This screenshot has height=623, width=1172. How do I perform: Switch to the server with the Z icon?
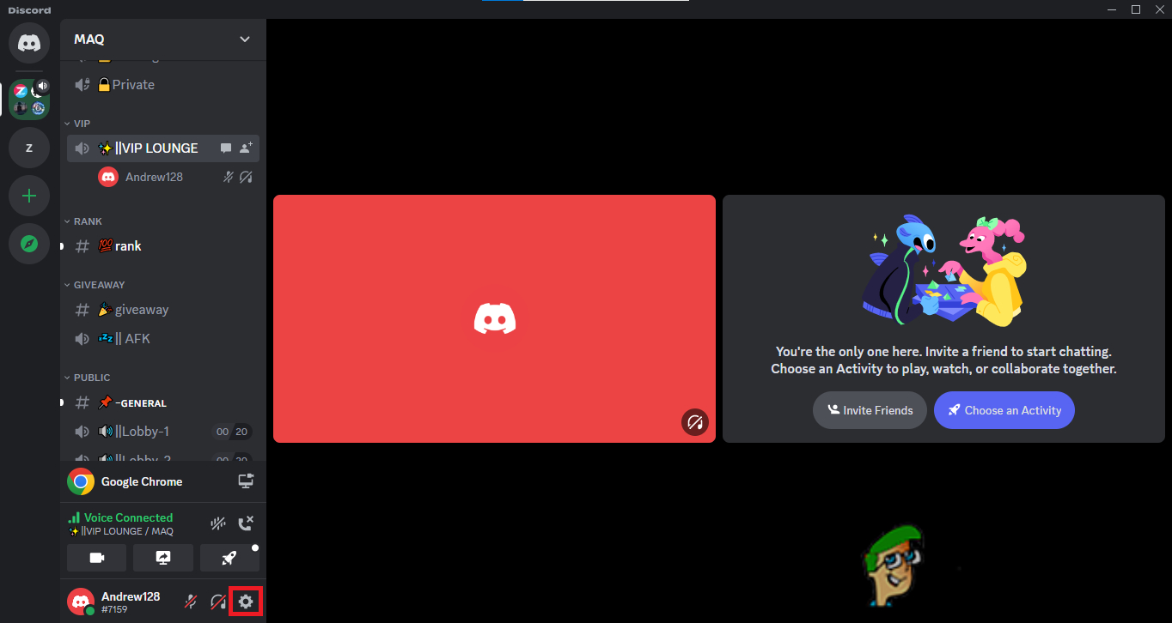[29, 148]
